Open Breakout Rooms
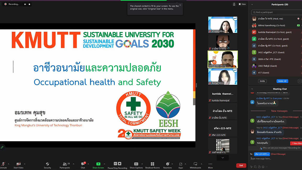The image size is (302, 170). pyautogui.click(x=152, y=165)
